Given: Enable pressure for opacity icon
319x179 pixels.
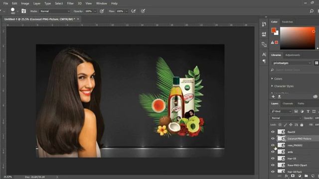Looking at the screenshot, I should [102, 11].
